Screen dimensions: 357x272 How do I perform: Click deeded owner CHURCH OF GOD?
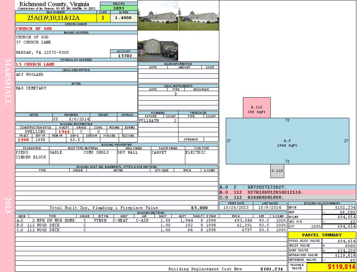pyautogui.click(x=34, y=29)
